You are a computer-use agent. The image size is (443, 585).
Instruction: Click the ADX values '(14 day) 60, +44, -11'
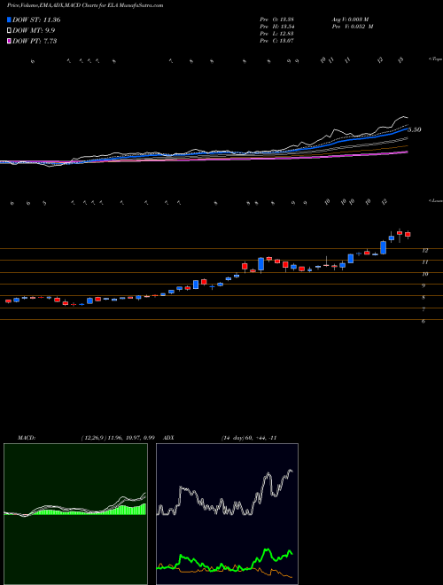click(248, 438)
